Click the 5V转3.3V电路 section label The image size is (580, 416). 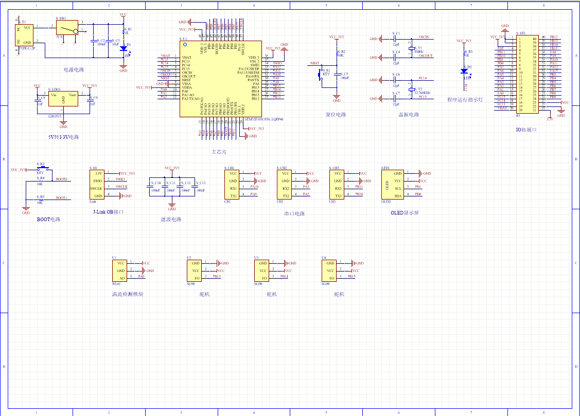64,137
